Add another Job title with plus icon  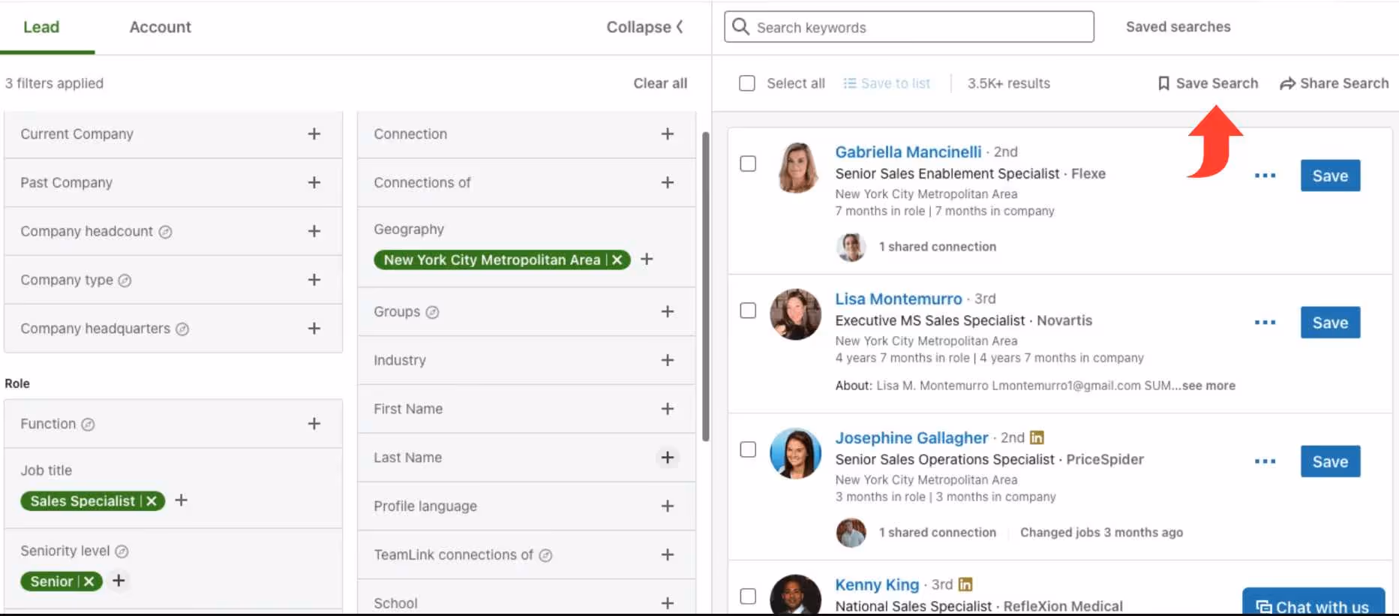(181, 500)
